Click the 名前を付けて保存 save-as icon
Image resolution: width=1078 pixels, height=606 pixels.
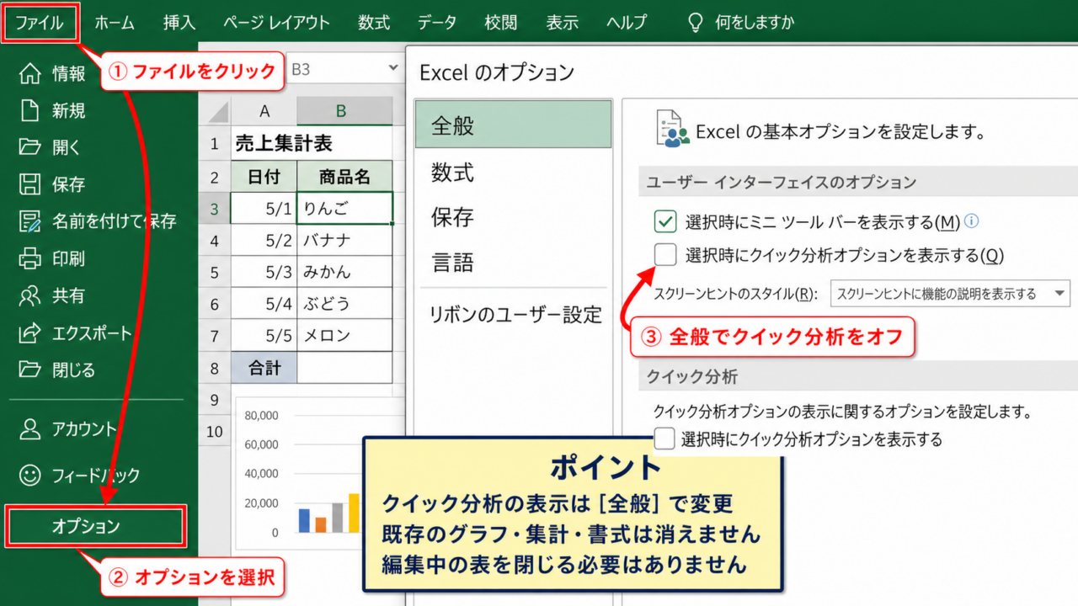point(29,221)
